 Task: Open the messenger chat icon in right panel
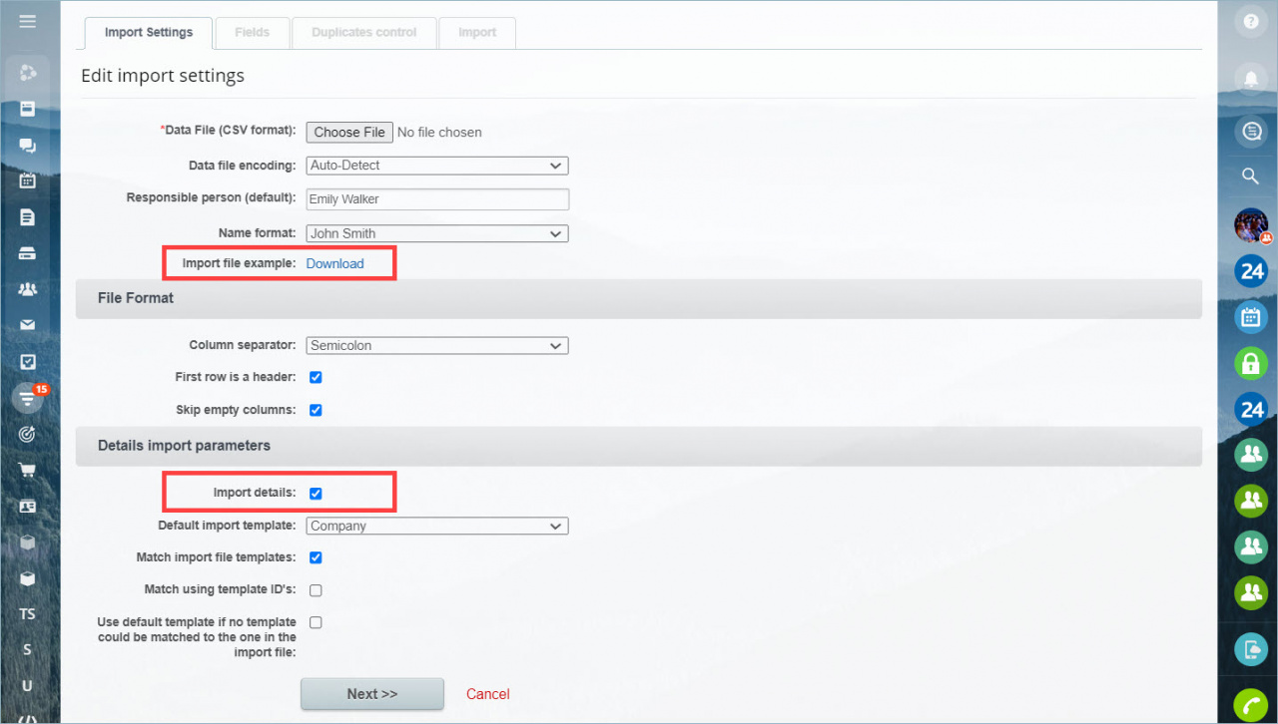tap(1250, 131)
